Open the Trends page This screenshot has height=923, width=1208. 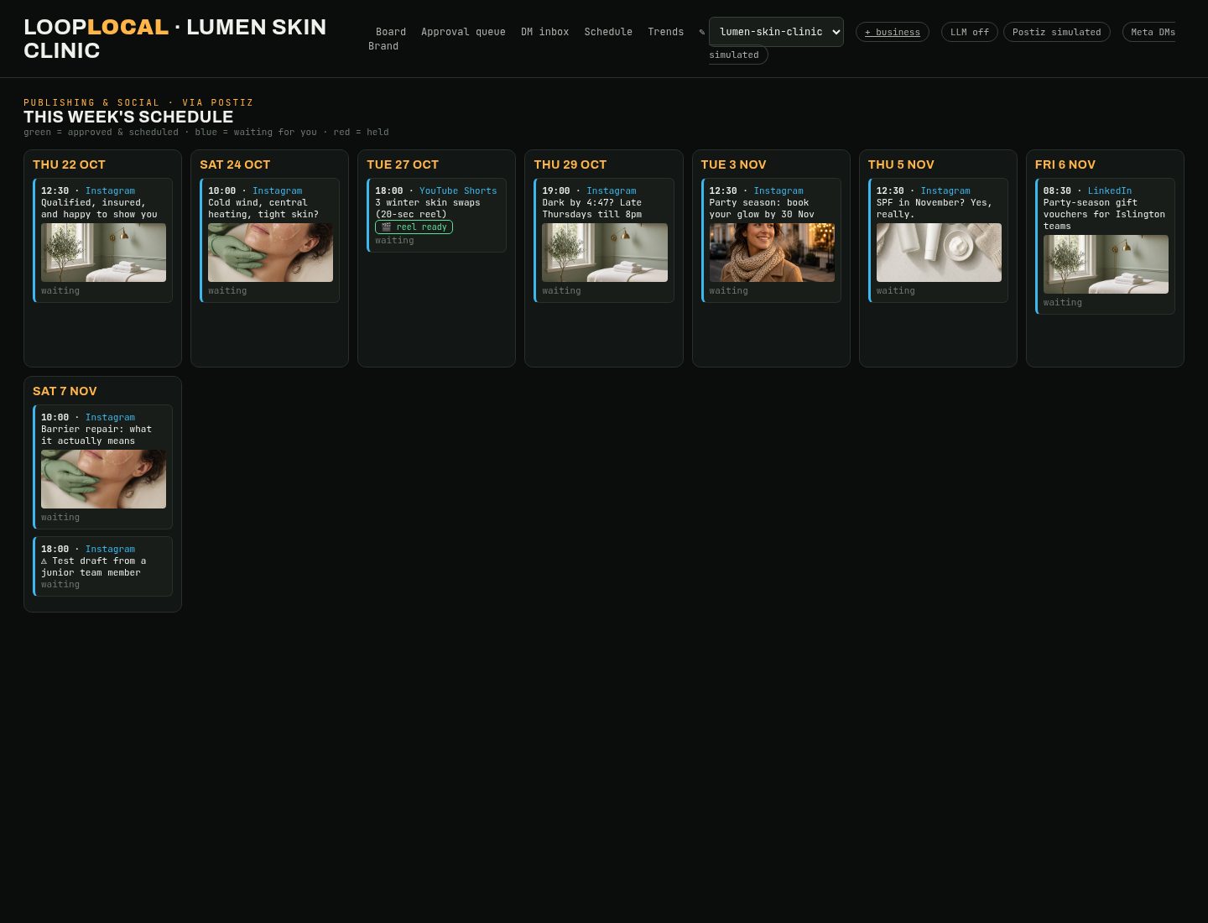tap(666, 32)
